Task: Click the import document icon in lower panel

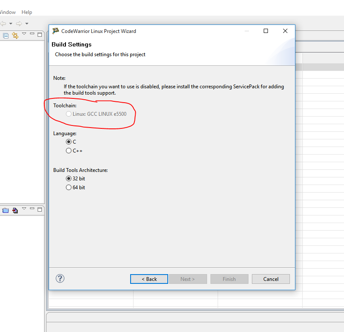Action: [15, 210]
